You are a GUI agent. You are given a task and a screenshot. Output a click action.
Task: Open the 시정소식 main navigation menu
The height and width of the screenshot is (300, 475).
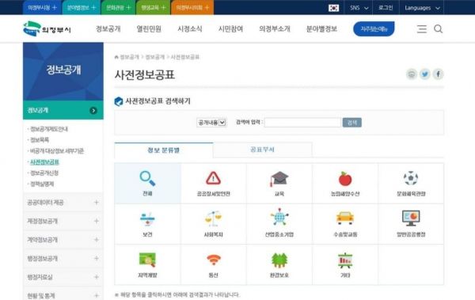click(x=190, y=29)
